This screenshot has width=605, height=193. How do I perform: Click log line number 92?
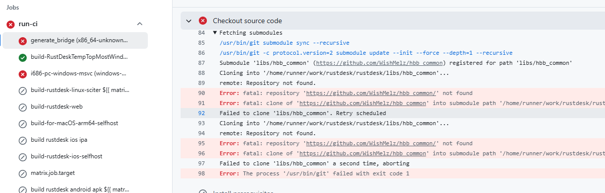click(201, 113)
